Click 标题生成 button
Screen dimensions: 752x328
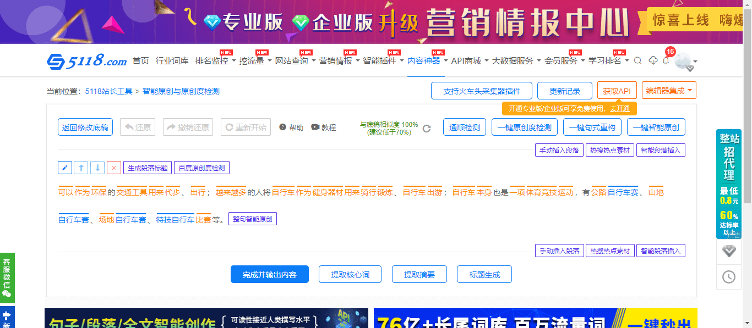(484, 274)
